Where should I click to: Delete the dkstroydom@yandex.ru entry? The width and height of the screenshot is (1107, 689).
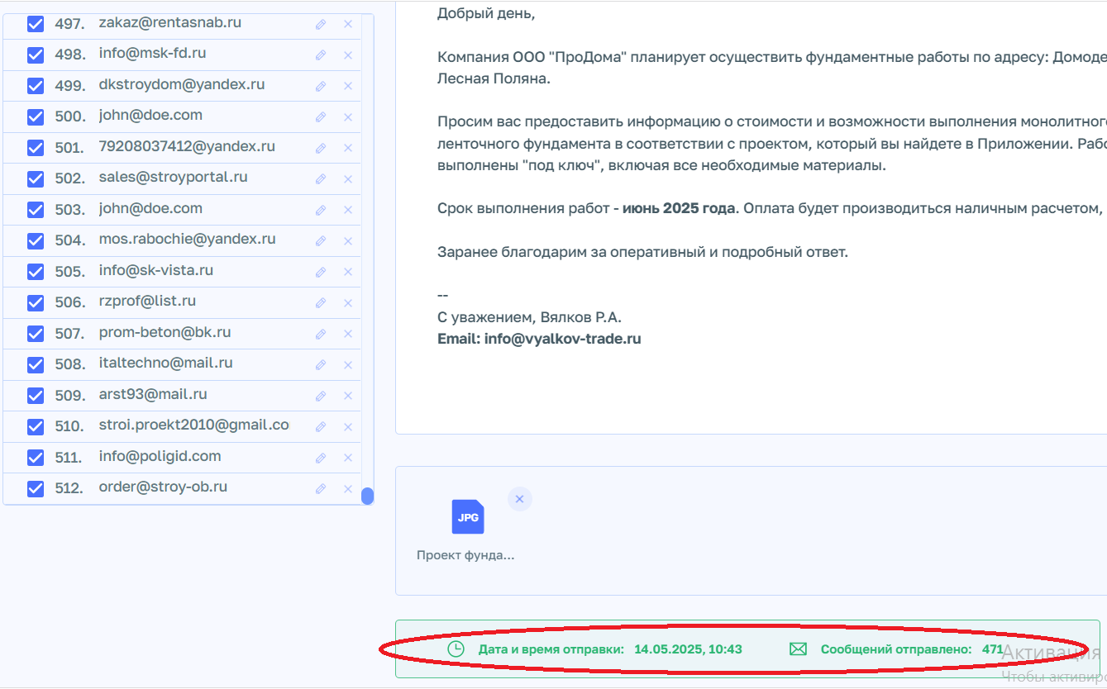pyautogui.click(x=347, y=86)
